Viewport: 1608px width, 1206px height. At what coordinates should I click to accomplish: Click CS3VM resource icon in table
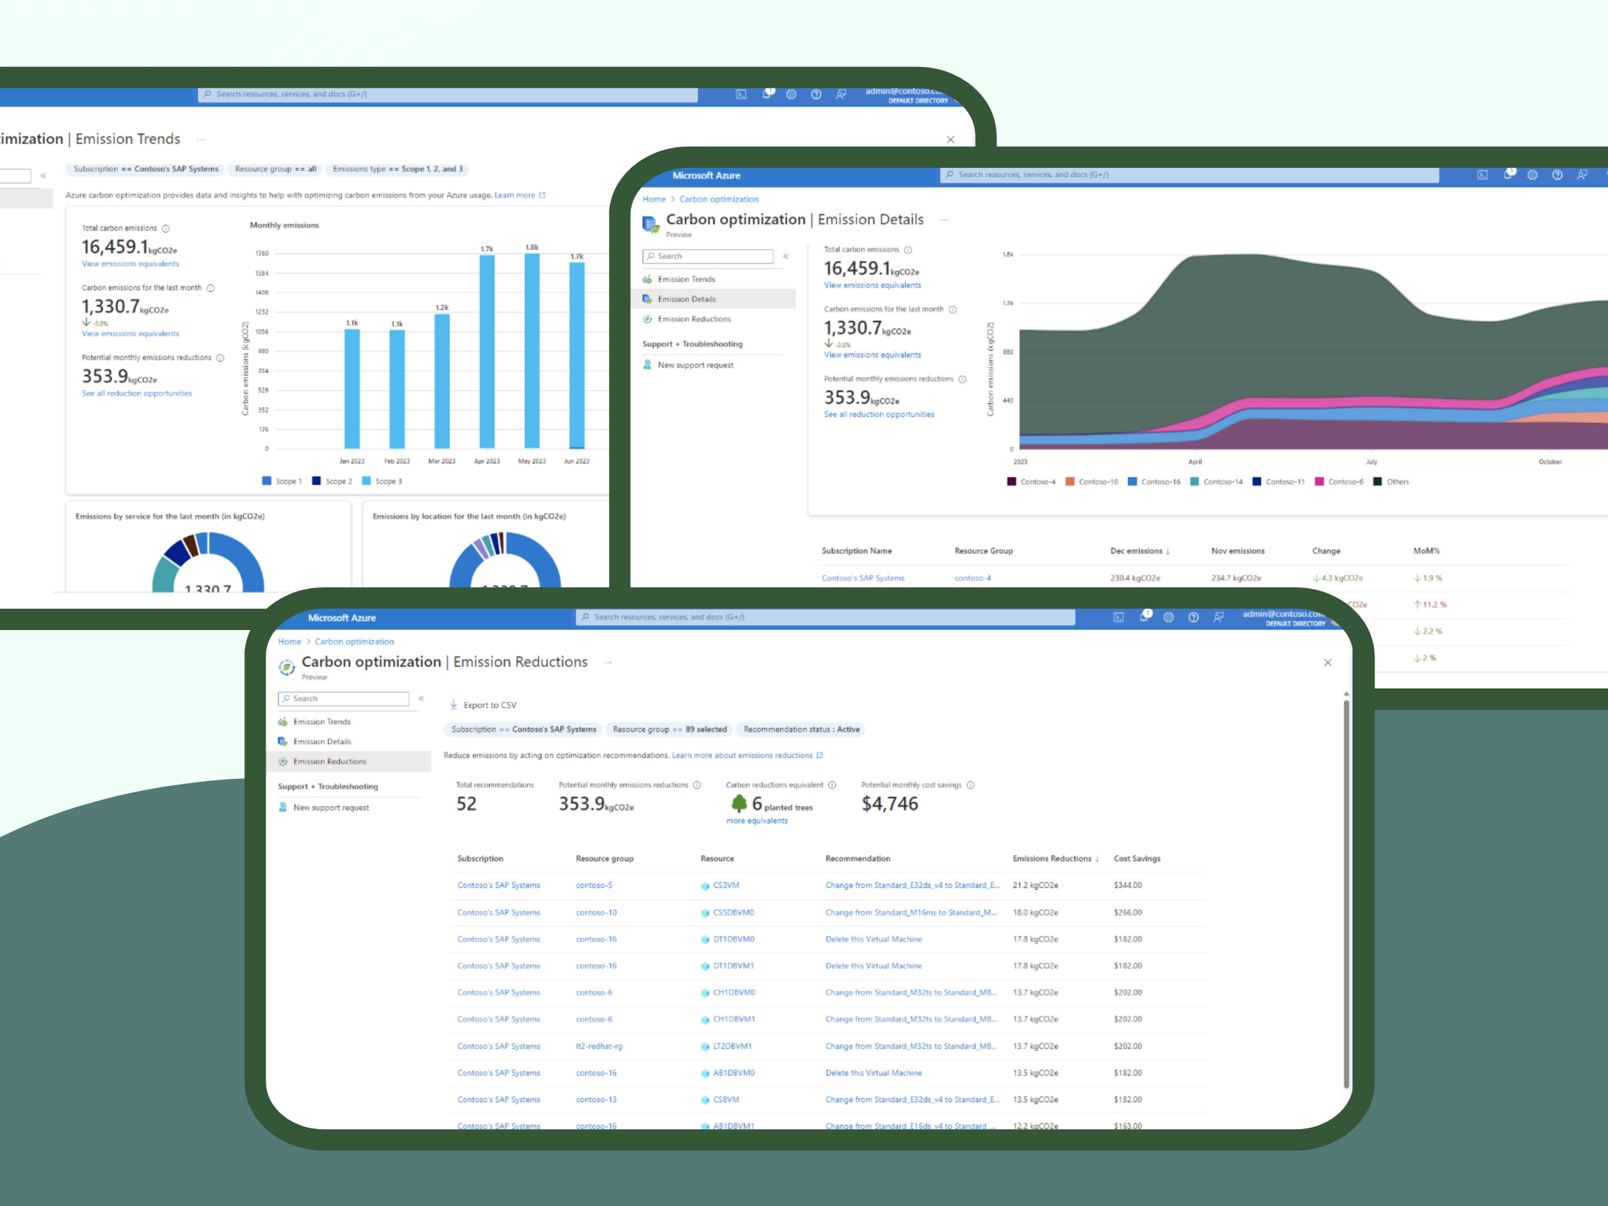tap(705, 886)
